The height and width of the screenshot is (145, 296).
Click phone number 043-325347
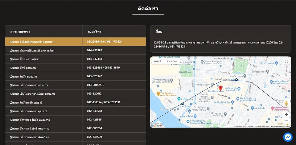tap(94, 76)
